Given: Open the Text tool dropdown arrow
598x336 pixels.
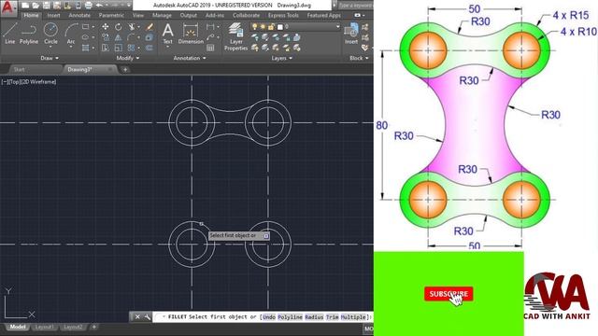Looking at the screenshot, I should click(x=168, y=47).
